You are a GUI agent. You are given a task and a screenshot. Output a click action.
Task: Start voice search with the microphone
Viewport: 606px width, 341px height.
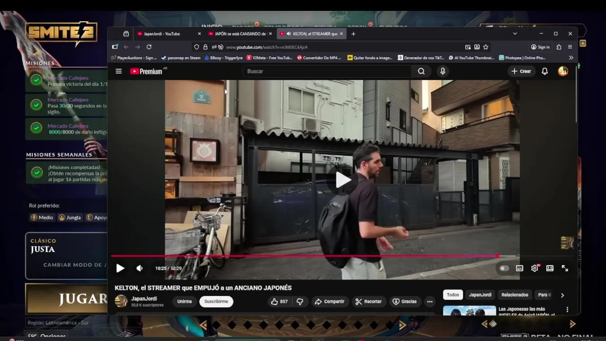(443, 71)
